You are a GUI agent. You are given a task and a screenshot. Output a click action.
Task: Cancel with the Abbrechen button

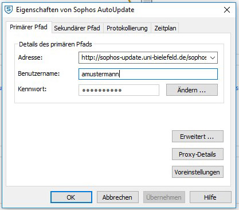click(x=117, y=197)
